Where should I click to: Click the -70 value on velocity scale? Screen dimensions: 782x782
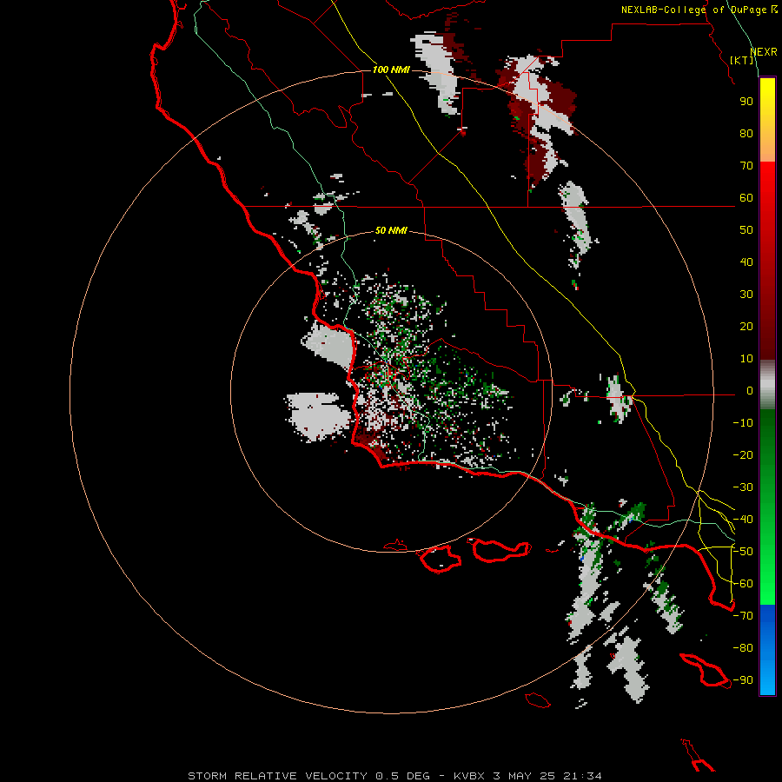[743, 616]
